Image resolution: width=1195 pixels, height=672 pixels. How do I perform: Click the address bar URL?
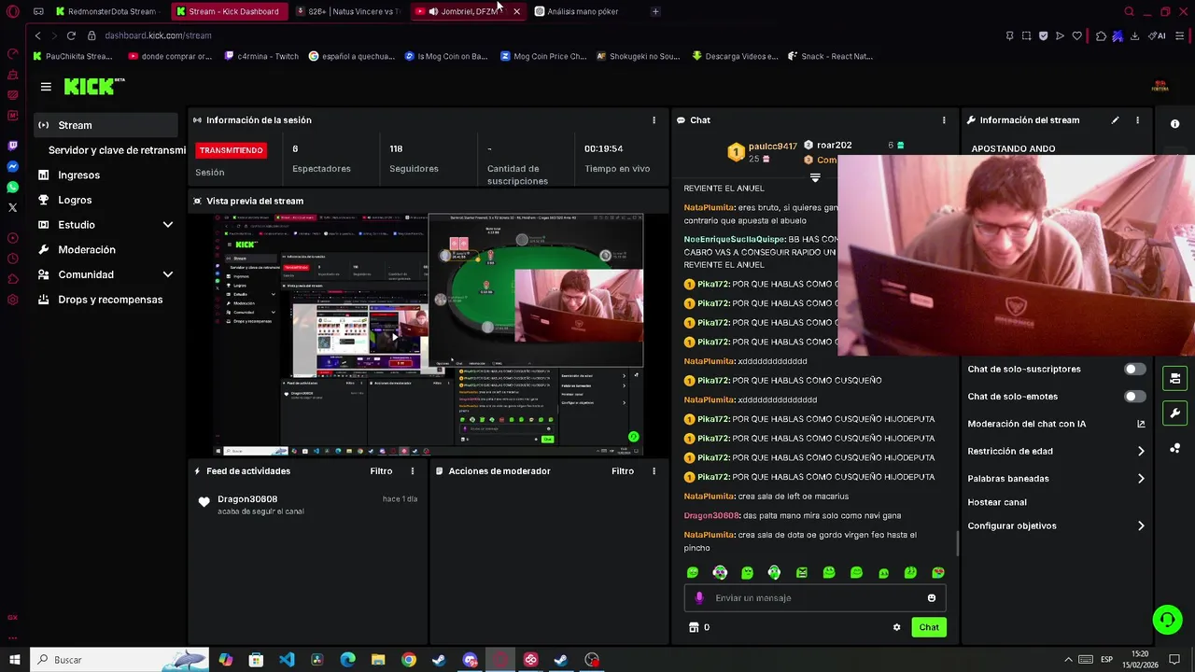pyautogui.click(x=158, y=35)
